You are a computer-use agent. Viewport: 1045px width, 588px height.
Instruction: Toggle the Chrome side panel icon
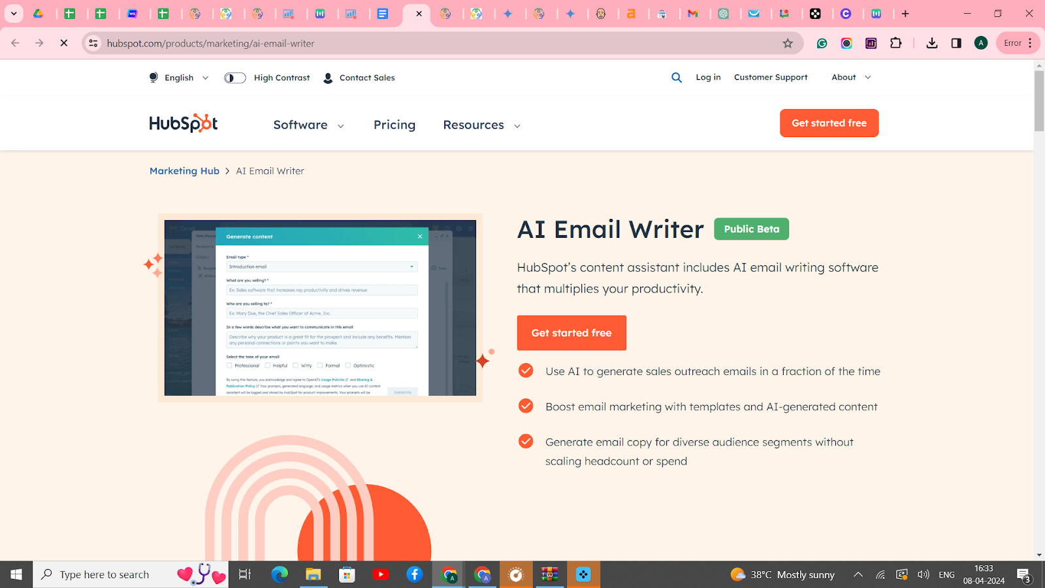coord(956,43)
